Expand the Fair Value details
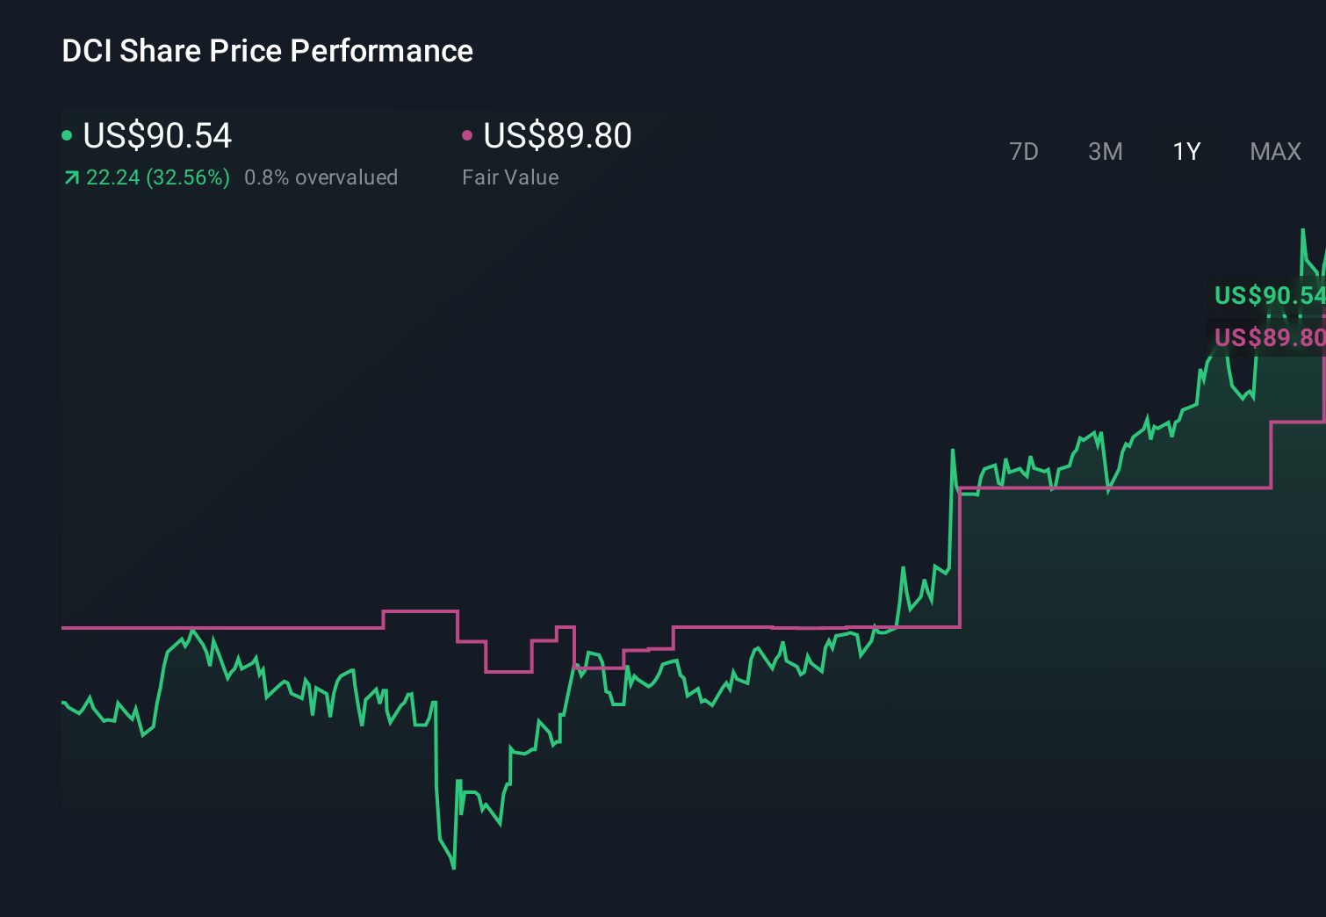The image size is (1326, 917). tap(510, 177)
